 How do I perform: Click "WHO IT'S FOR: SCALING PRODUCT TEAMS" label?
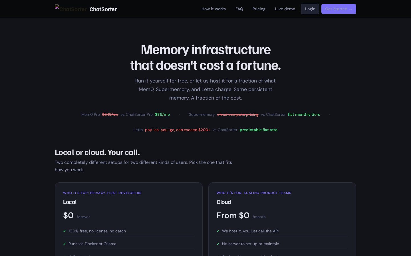pos(254,193)
